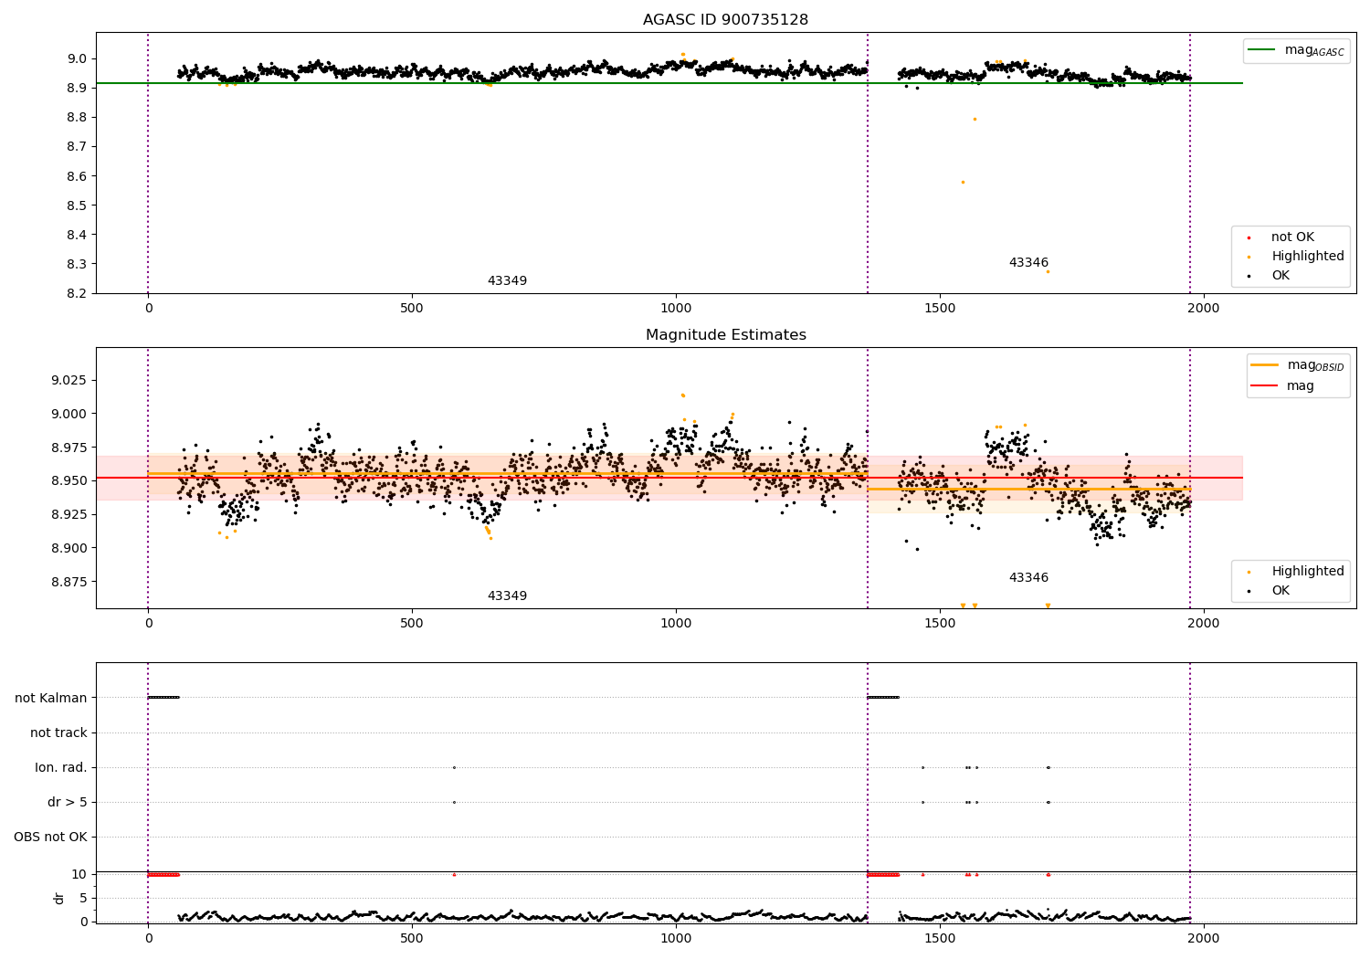The height and width of the screenshot is (959, 1370).
Task: Click the orange outlier point near 8.6
Action: point(963,182)
